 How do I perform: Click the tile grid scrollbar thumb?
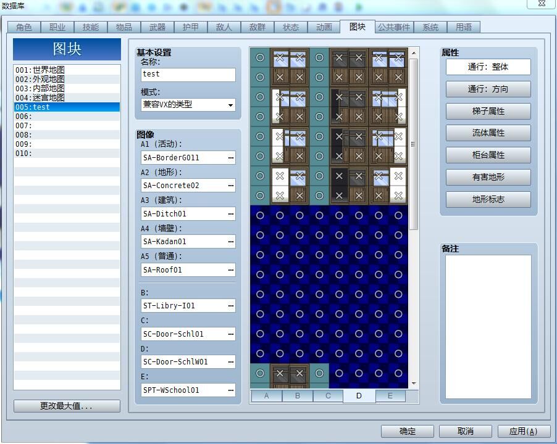click(414, 144)
